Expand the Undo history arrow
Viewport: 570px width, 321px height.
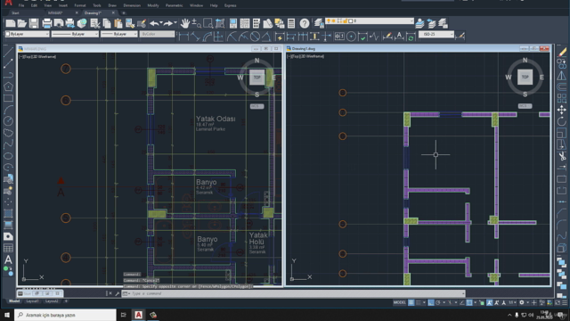pos(160,23)
